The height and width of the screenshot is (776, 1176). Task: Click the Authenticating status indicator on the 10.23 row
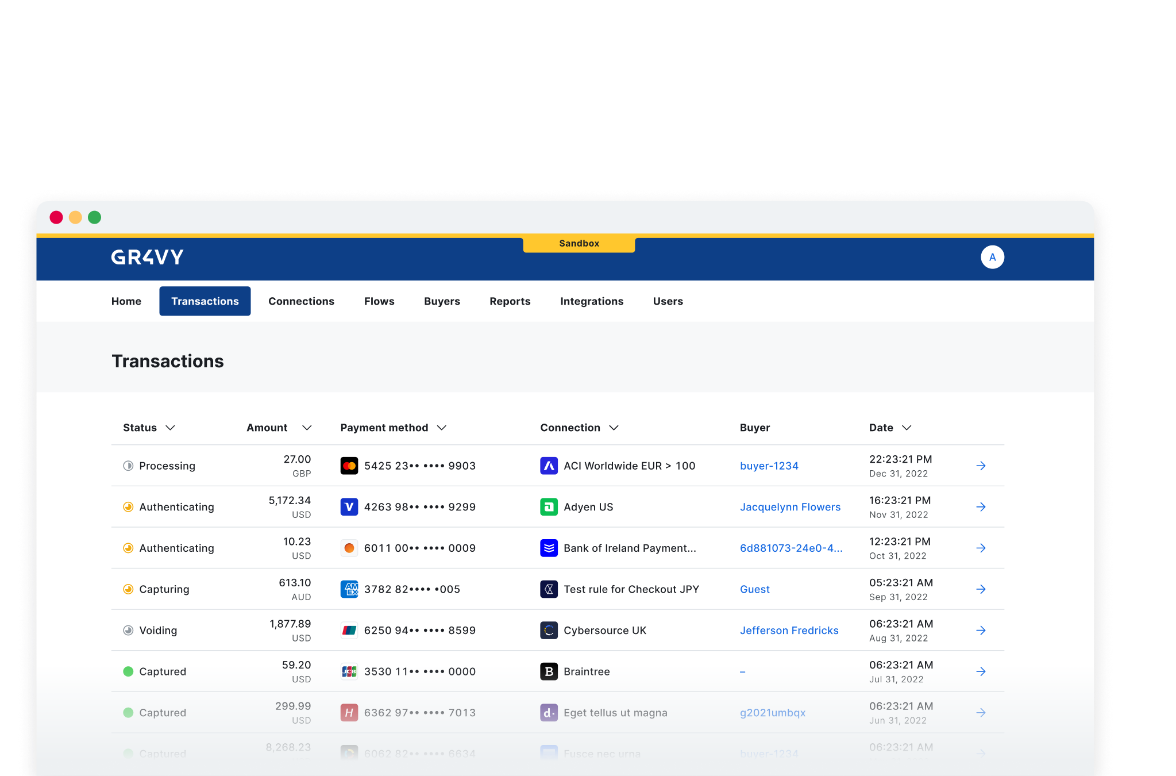click(x=128, y=548)
